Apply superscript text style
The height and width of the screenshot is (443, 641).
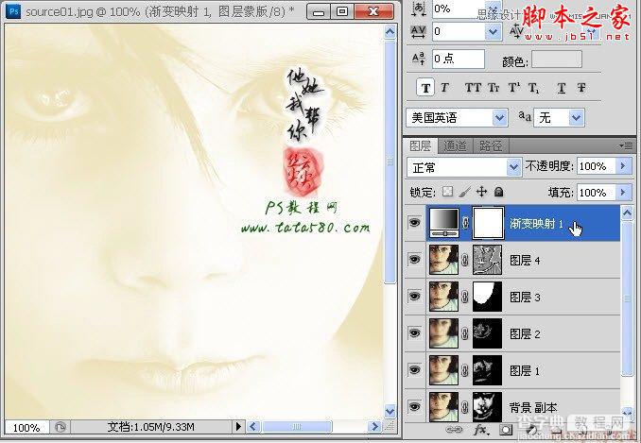pos(514,88)
